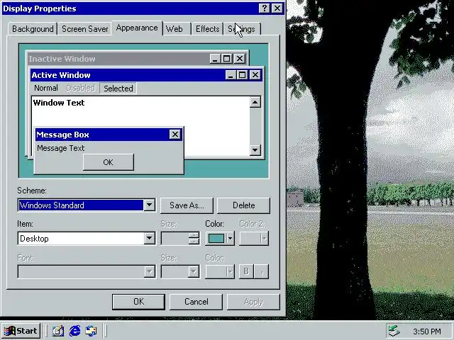The width and height of the screenshot is (454, 340).
Task: Click 'Disabled' menu item in preview
Action: (x=80, y=88)
